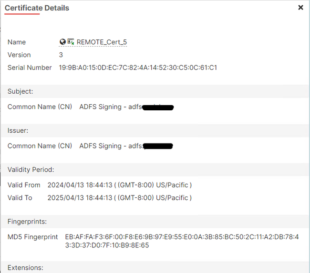
Task: Click the Subject section header
Action: (21, 91)
